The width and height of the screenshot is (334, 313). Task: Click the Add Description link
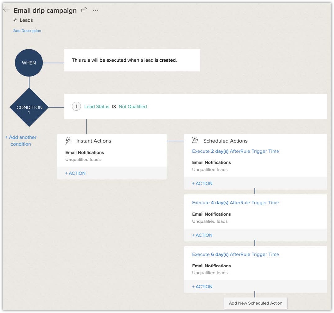click(x=27, y=31)
